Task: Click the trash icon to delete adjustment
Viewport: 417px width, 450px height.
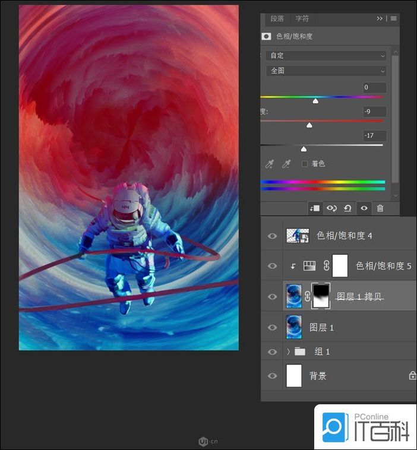Action: click(380, 208)
